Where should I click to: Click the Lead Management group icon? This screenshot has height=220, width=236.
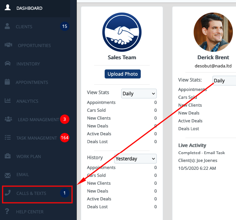point(8,119)
